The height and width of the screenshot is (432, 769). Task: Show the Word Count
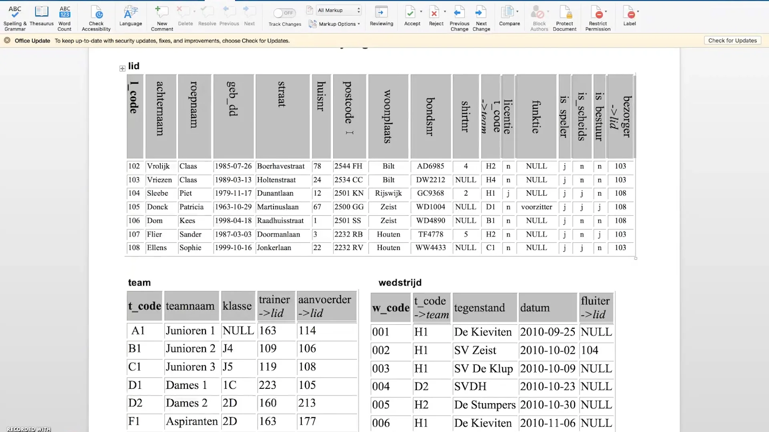pos(64,17)
